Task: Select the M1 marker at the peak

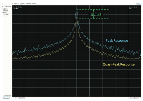Action: pyautogui.click(x=76, y=9)
